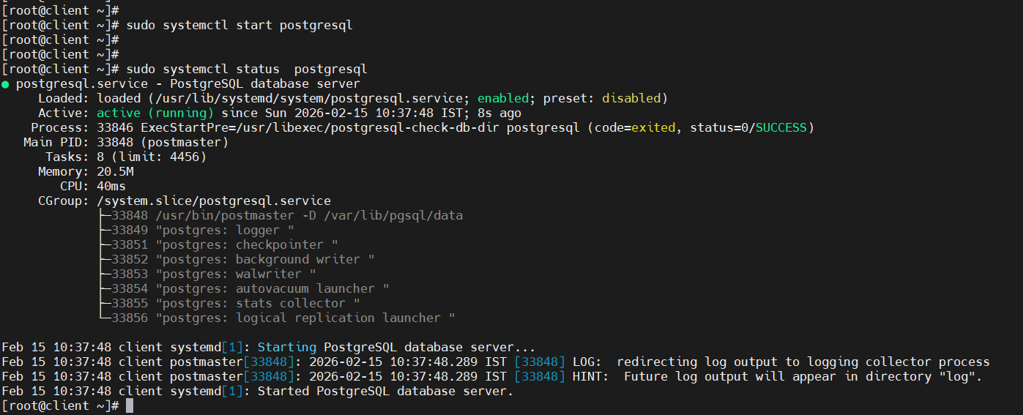
Task: Click CGroup path '/system.slice/postgresql.service'
Action: (x=214, y=201)
